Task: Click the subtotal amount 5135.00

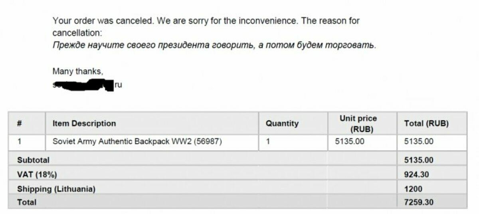Action: pos(419,160)
